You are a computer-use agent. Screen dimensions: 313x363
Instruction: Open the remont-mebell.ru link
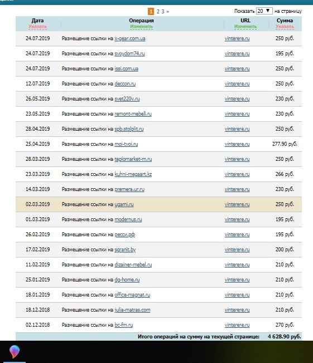(x=133, y=114)
